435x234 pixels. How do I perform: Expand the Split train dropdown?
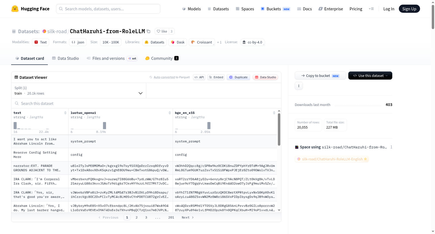tap(79, 91)
